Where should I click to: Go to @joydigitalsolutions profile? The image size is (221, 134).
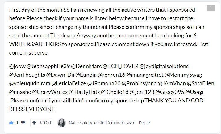(x=164, y=66)
